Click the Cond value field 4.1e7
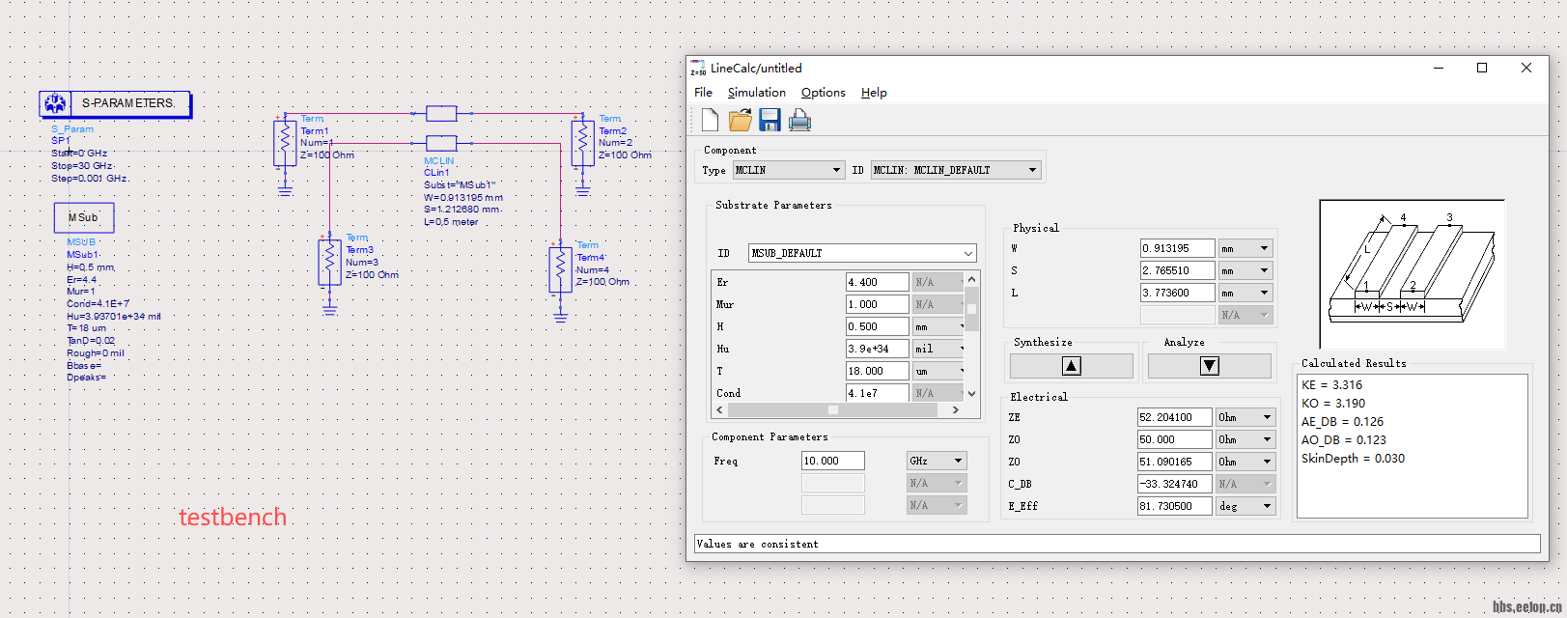Screen dimensions: 1567x618 click(x=878, y=393)
